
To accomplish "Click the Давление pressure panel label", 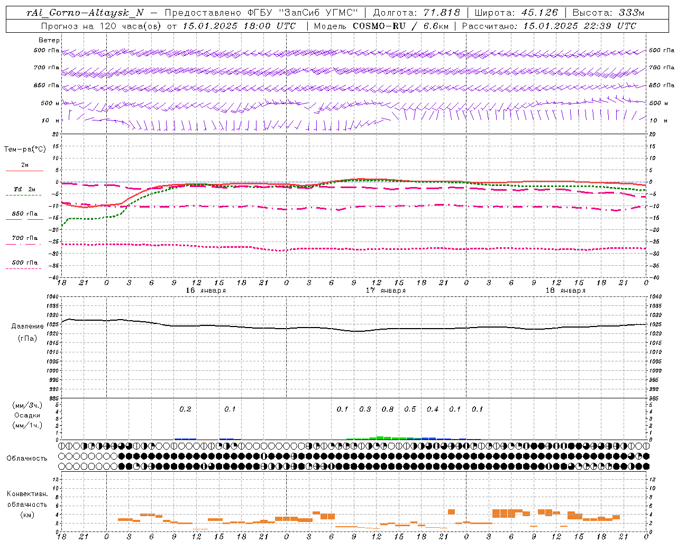I will coord(28,327).
